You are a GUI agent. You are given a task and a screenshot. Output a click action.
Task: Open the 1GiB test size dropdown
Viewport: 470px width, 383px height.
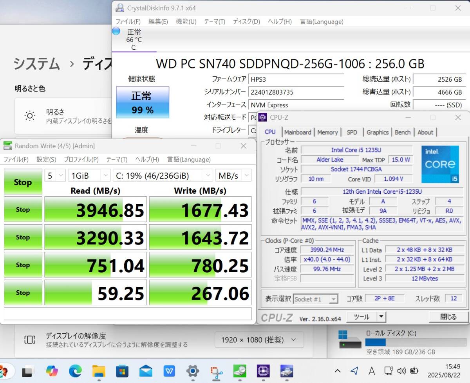(x=89, y=176)
